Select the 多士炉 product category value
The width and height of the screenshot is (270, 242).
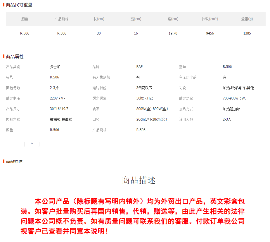coord(55,67)
